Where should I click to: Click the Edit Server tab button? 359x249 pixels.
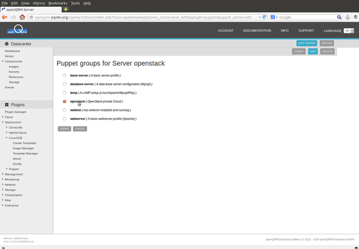(x=306, y=43)
